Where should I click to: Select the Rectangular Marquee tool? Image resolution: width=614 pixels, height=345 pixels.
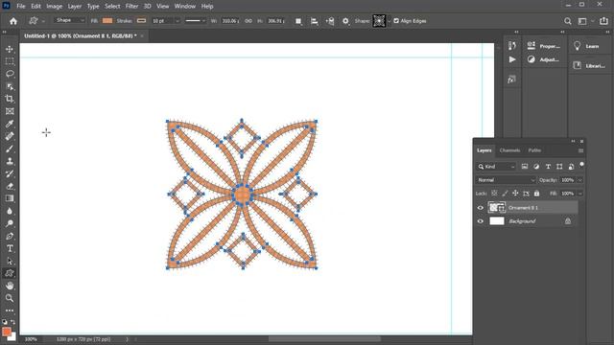coord(10,61)
